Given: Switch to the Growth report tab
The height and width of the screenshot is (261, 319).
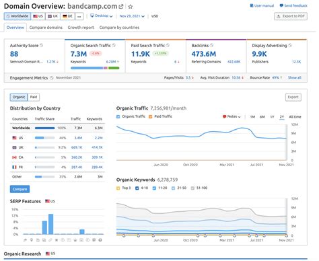Looking at the screenshot, I should (81, 28).
